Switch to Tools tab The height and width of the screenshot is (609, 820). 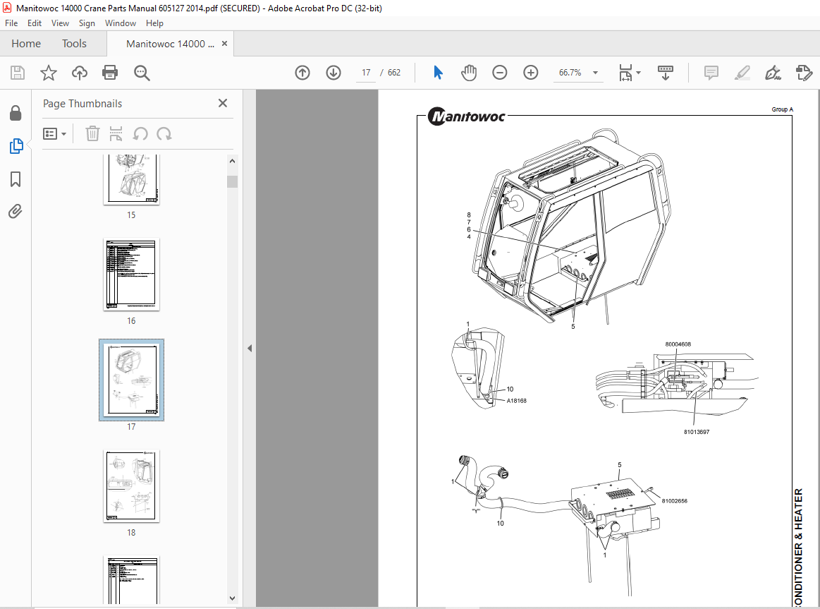coord(74,44)
